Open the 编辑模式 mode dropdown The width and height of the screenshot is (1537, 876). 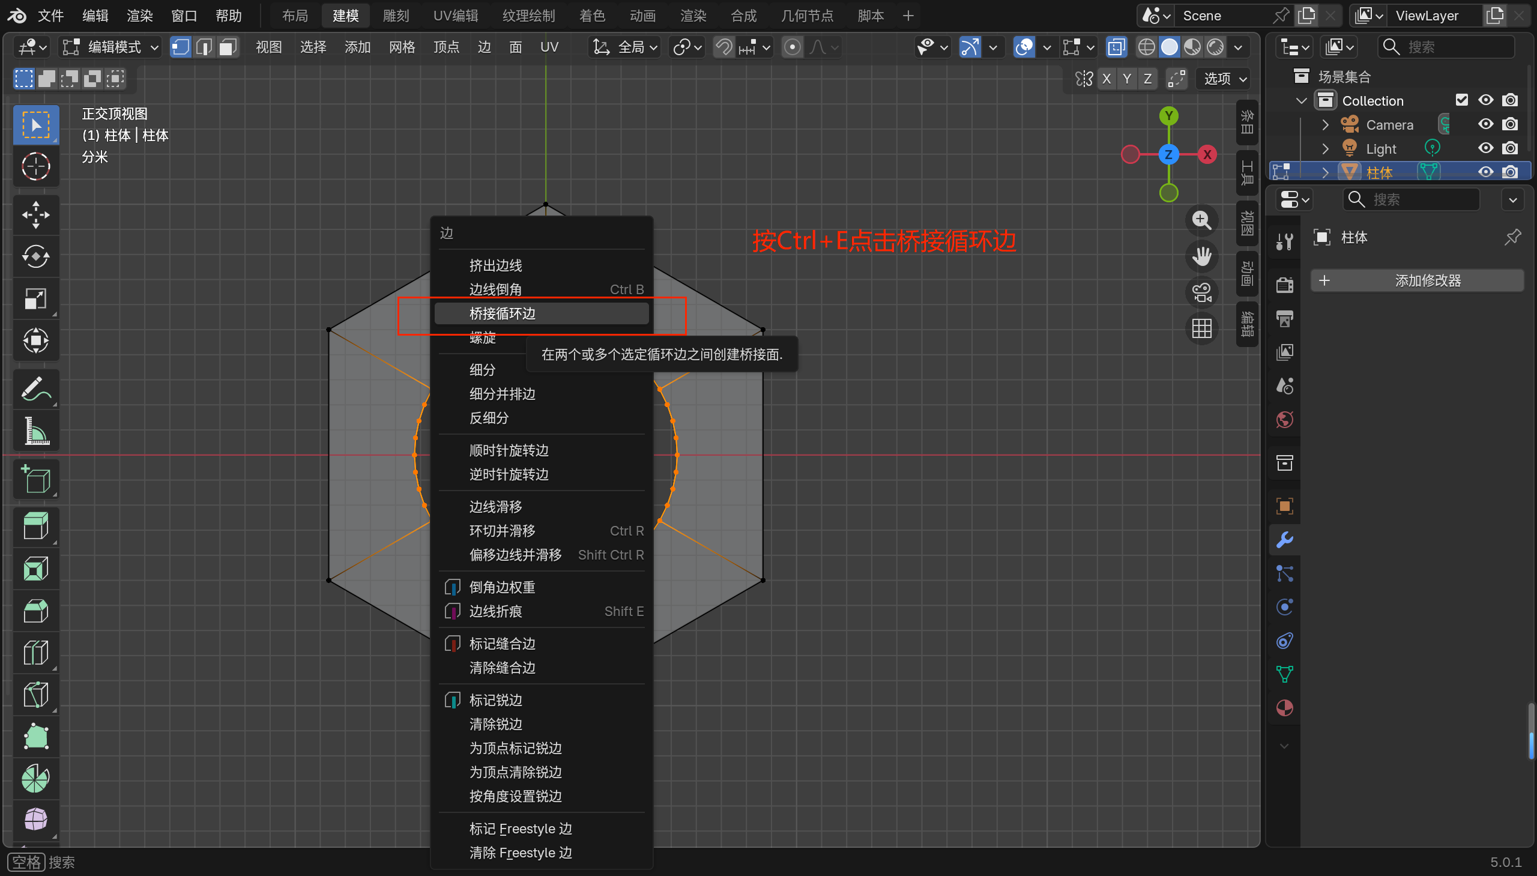click(112, 47)
